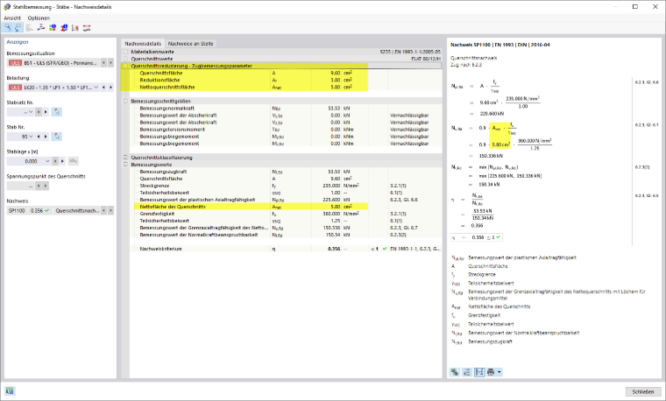This screenshot has width=666, height=401.
Task: Select the Streckgrenze 235.000 N/mm² row
Action: (286, 186)
